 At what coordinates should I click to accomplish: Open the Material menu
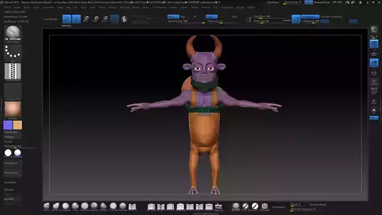125,7
